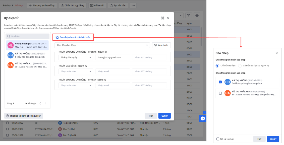Open Chọn nhân viên dropdown in Ký nháy section

point(76,85)
